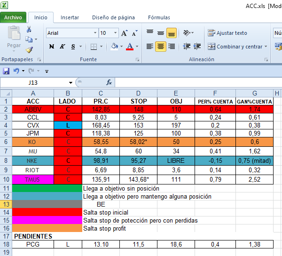The image size is (282, 256).
Task: Open the fill color dropdown arrow
Action: (122, 47)
